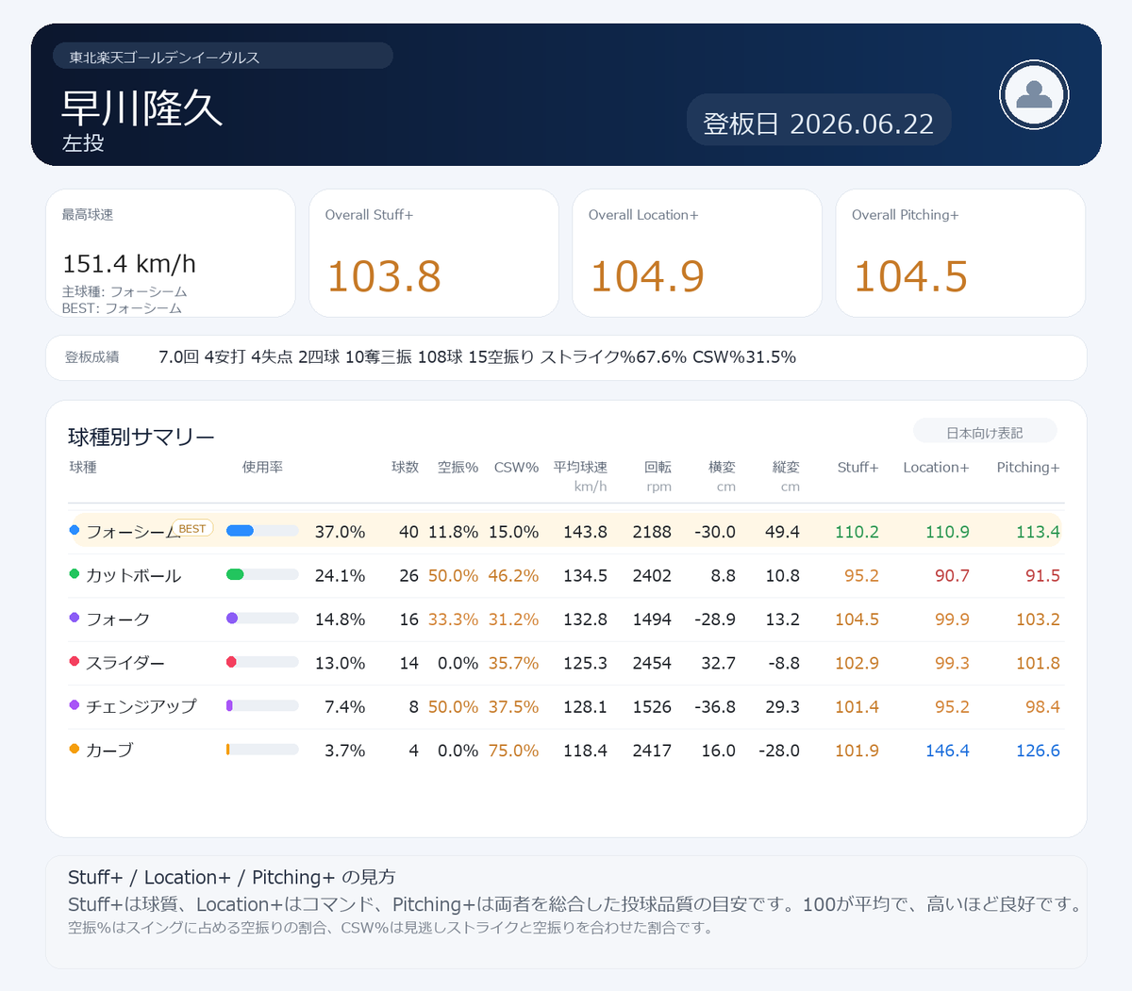Click the Pitching+ column header
This screenshot has height=991, width=1132.
[1028, 467]
